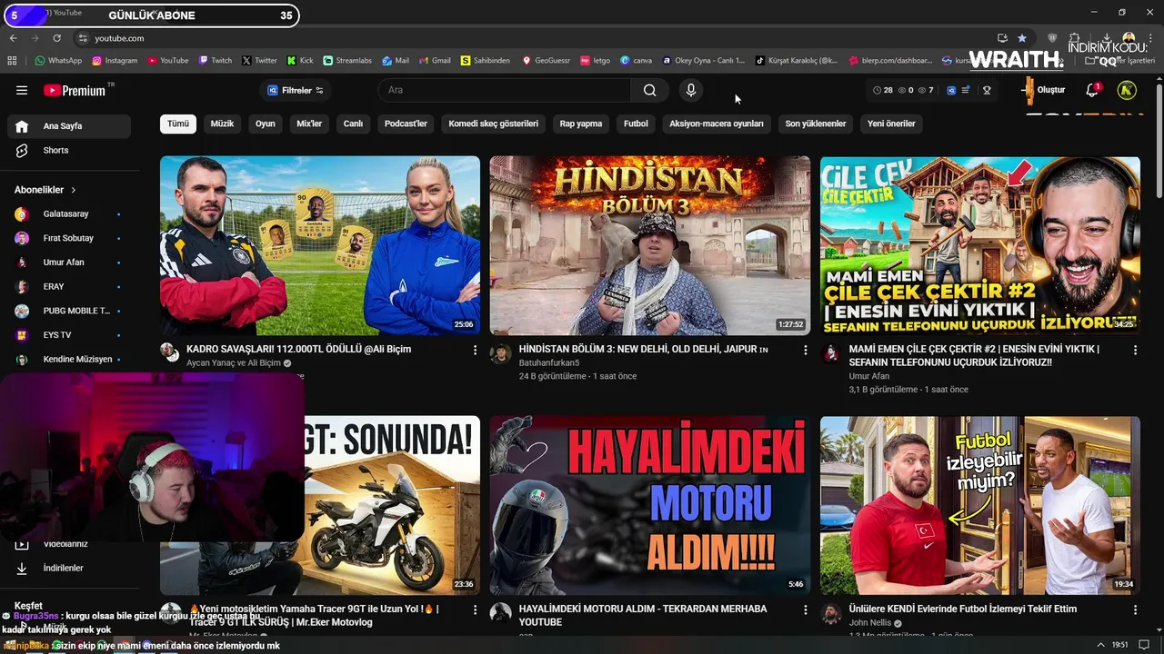The height and width of the screenshot is (654, 1164).
Task: Open the notifications bell
Action: [x=1092, y=90]
